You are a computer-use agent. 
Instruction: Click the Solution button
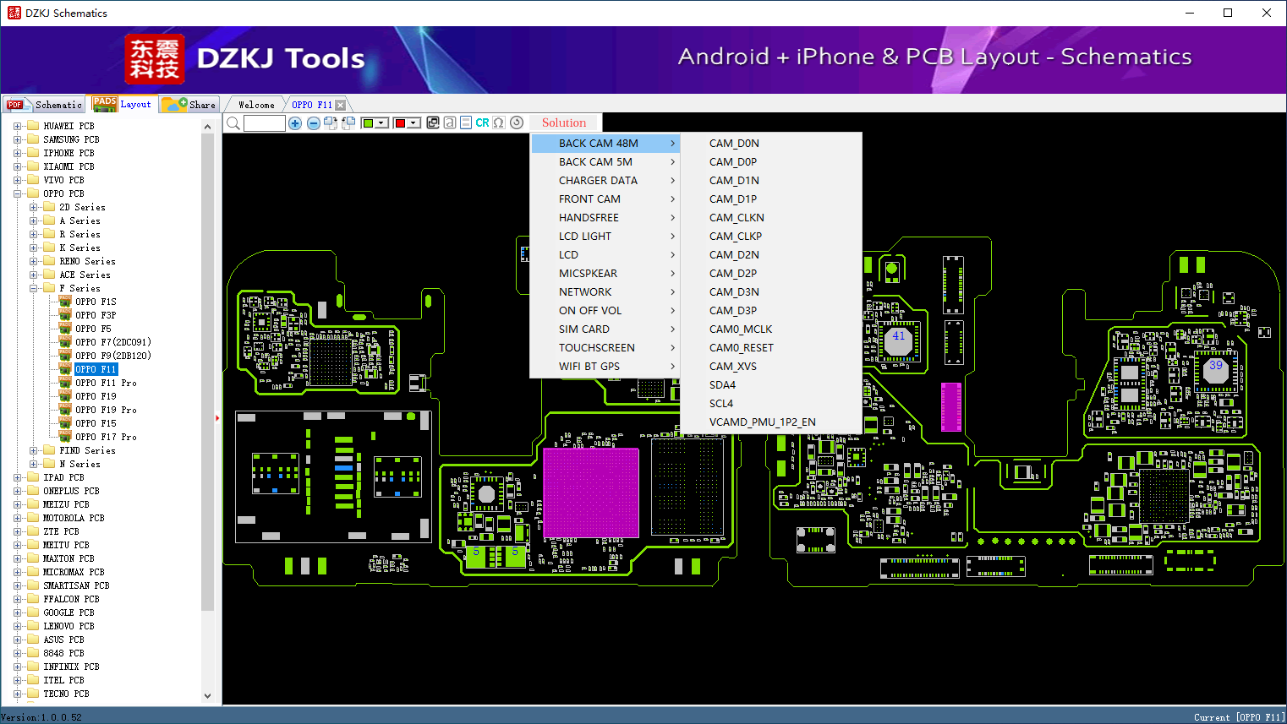coord(563,123)
